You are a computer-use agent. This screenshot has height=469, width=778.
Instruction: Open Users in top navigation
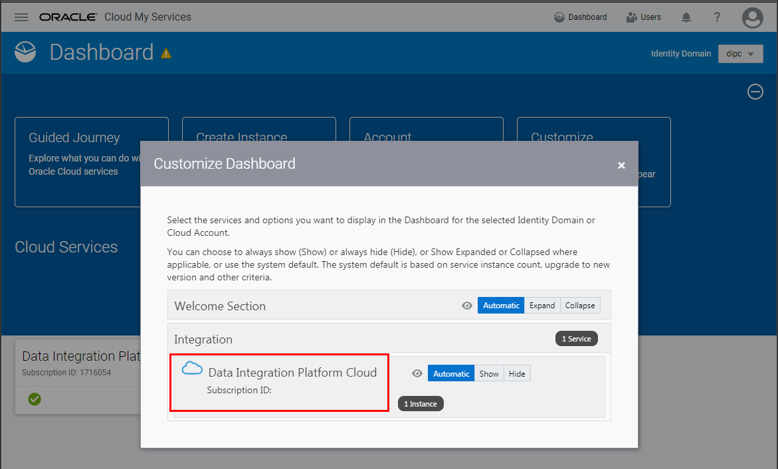click(x=644, y=17)
